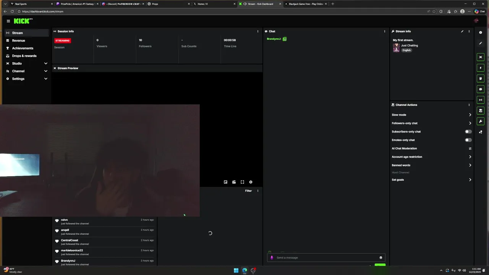Click ndvn in the follower activity list

(x=64, y=220)
